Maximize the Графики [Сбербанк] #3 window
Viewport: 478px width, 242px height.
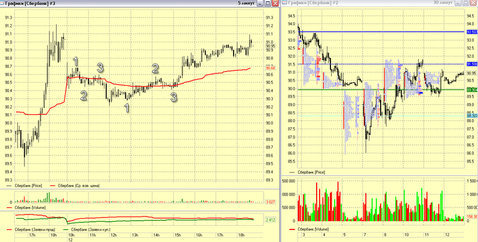pyautogui.click(x=268, y=3)
